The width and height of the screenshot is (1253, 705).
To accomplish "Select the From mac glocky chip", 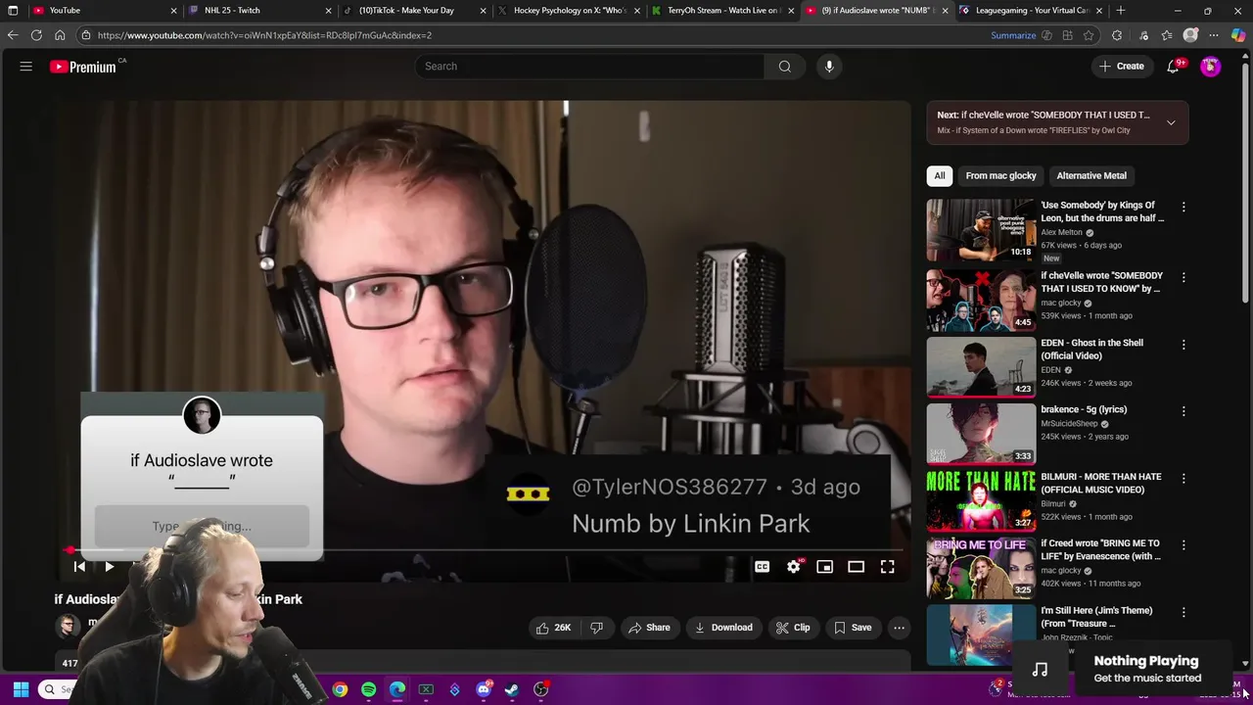I will click(x=1000, y=175).
